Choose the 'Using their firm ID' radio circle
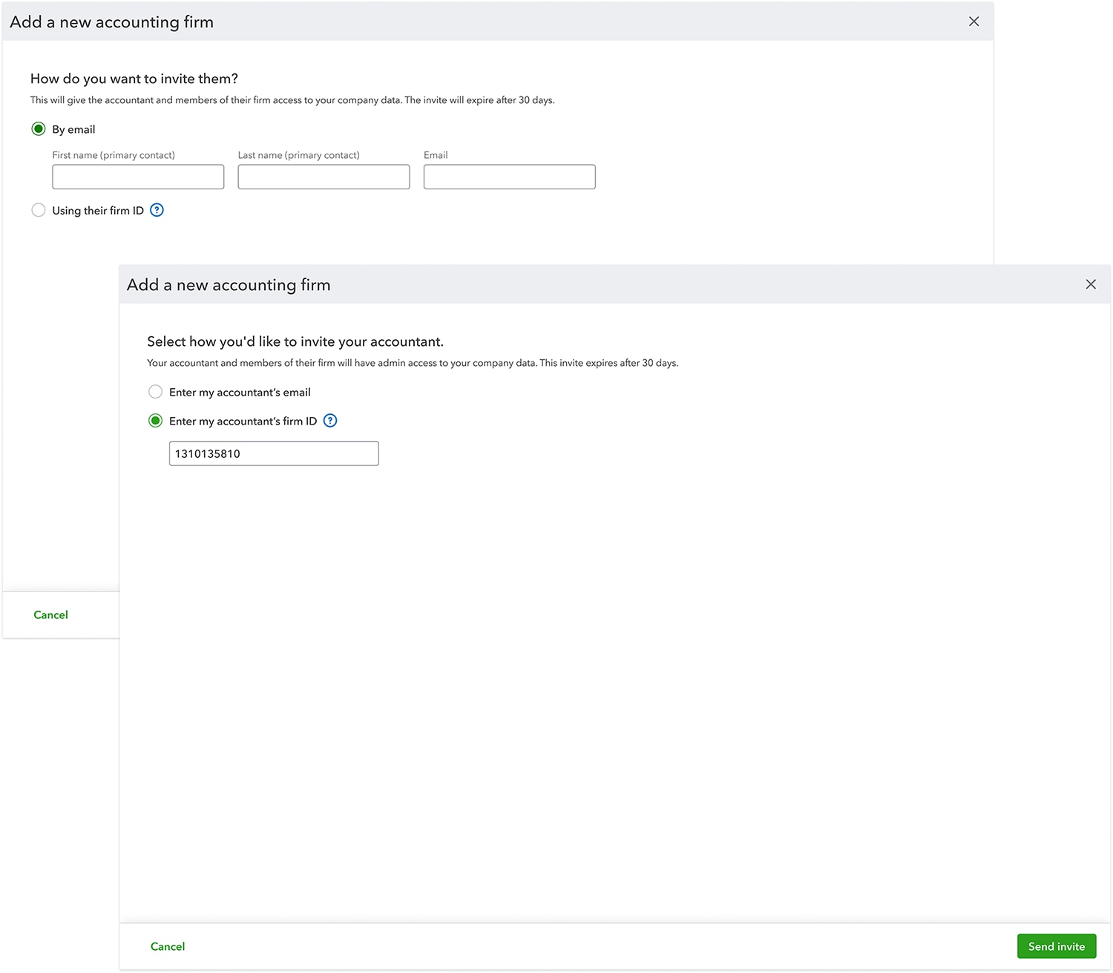1113x973 pixels. pos(39,210)
